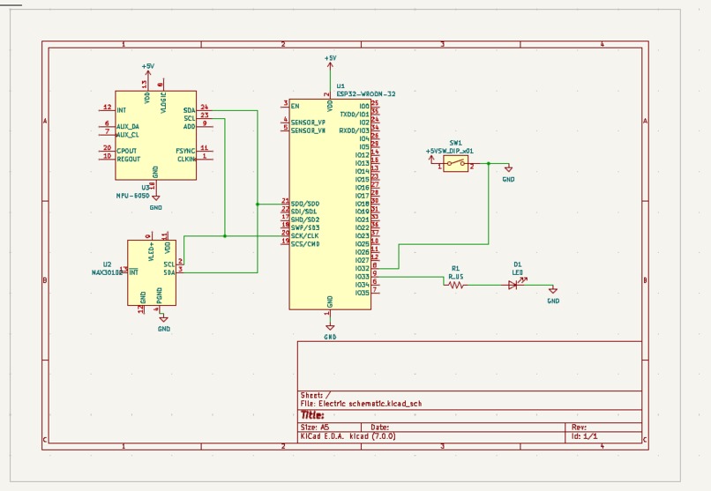Select the SW1 DIP switch symbol
The image size is (711, 491).
(x=456, y=163)
